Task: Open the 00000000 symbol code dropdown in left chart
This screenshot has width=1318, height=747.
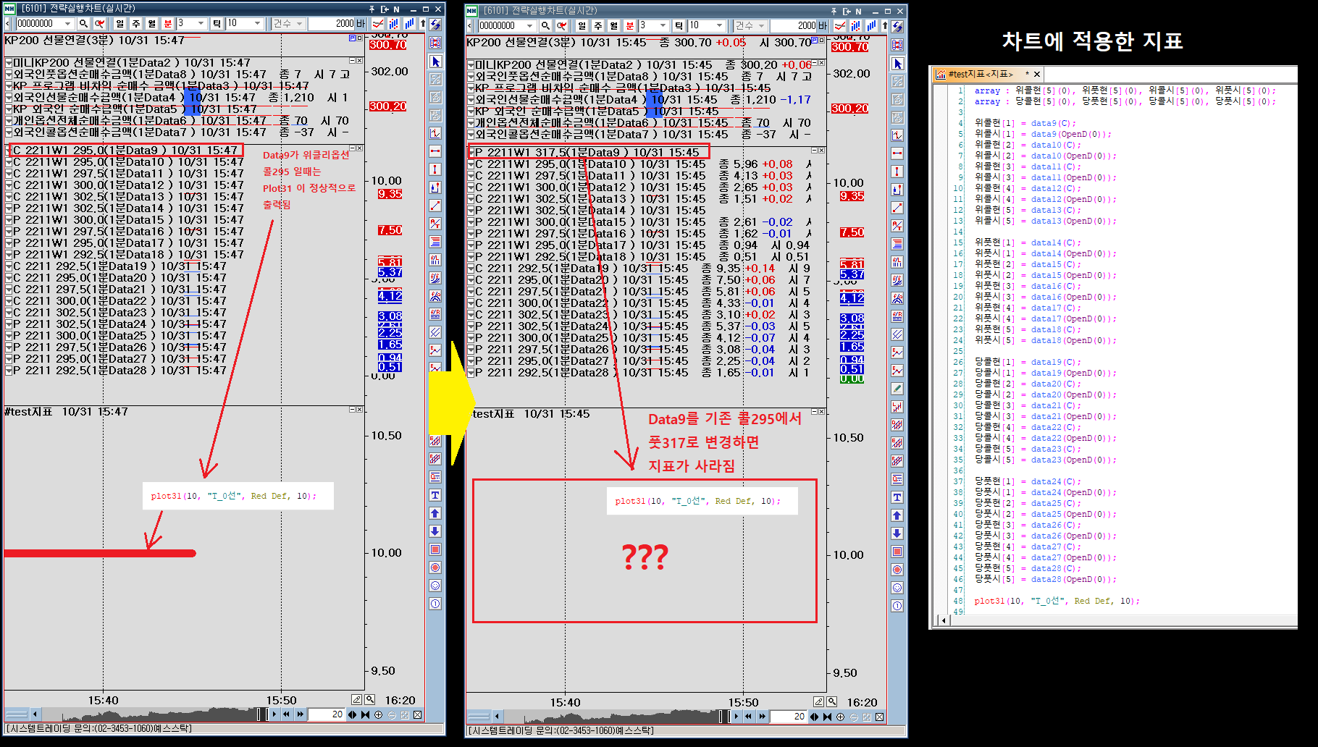Action: [x=68, y=24]
